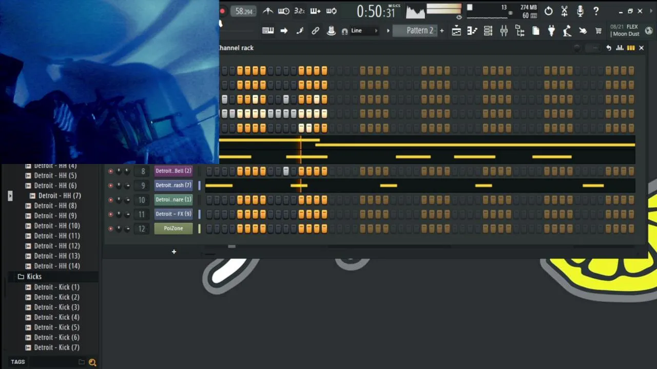Open the Line snap dropdown

364,31
